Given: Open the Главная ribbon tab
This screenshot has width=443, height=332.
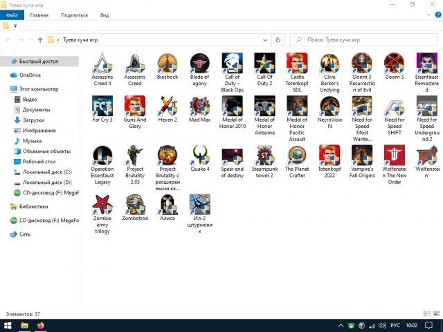Looking at the screenshot, I should tap(39, 15).
